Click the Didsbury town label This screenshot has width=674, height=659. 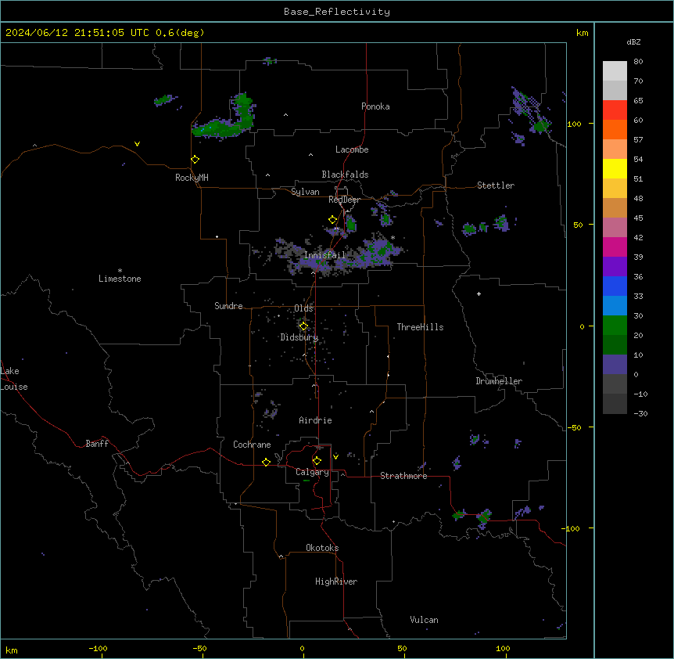pos(299,337)
